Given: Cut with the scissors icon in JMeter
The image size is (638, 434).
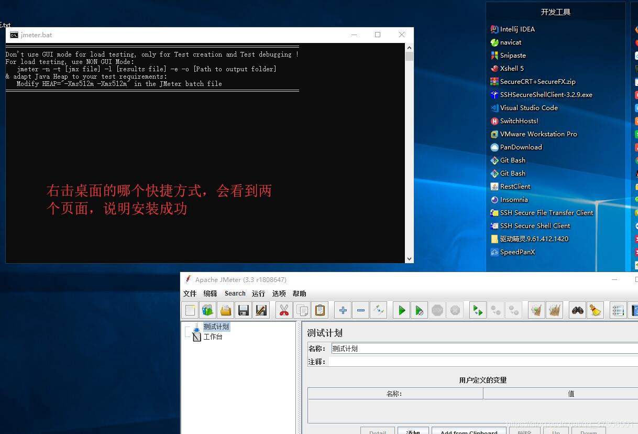Looking at the screenshot, I should pos(284,310).
